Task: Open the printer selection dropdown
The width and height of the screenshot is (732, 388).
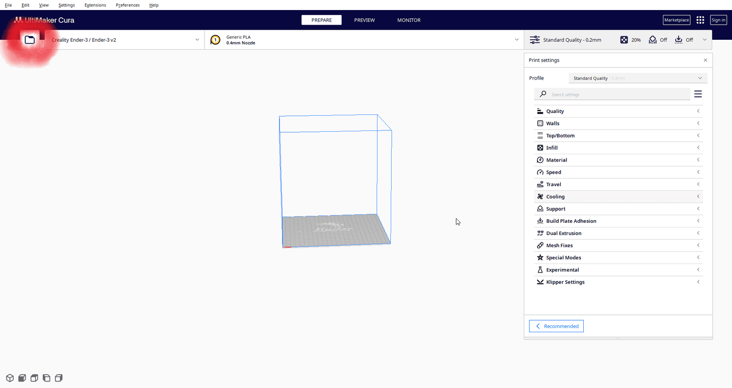Action: (x=124, y=40)
